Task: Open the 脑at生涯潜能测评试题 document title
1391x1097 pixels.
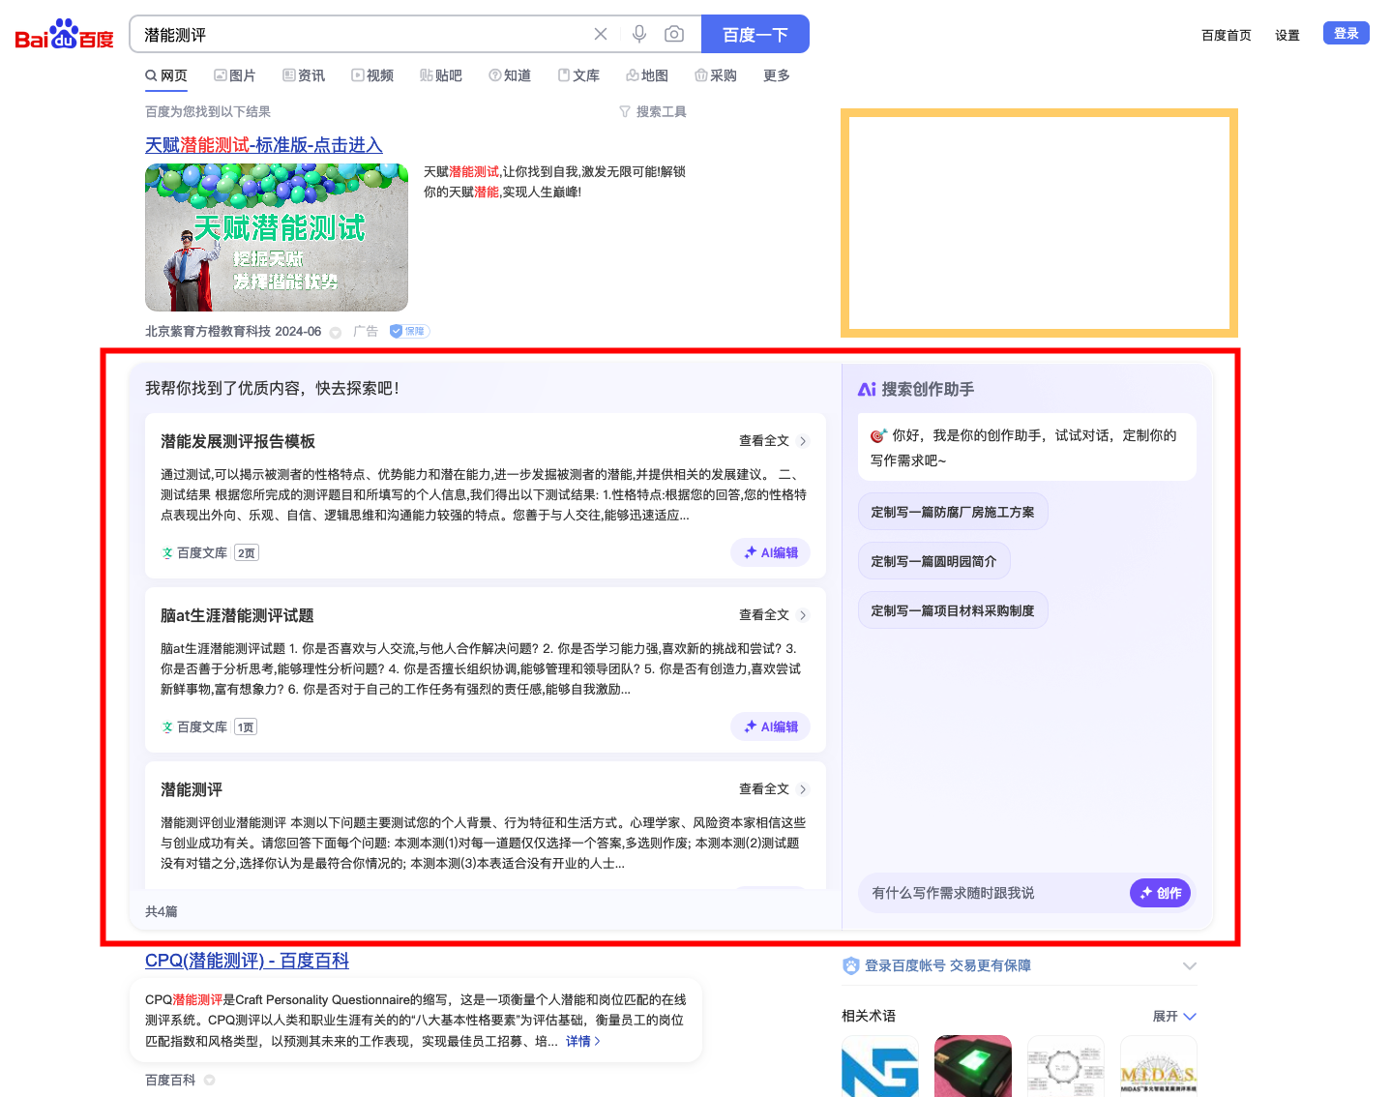Action: tap(237, 615)
